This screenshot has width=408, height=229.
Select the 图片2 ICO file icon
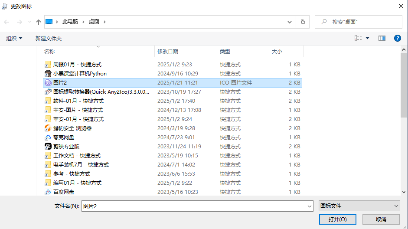coord(48,83)
